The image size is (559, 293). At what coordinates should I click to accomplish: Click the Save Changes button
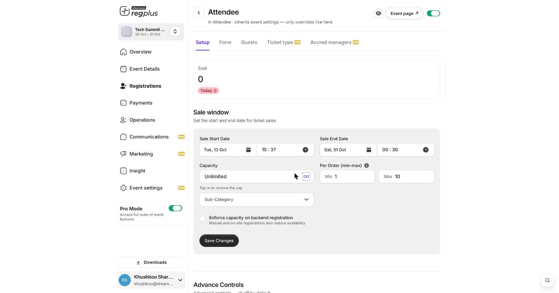(219, 241)
